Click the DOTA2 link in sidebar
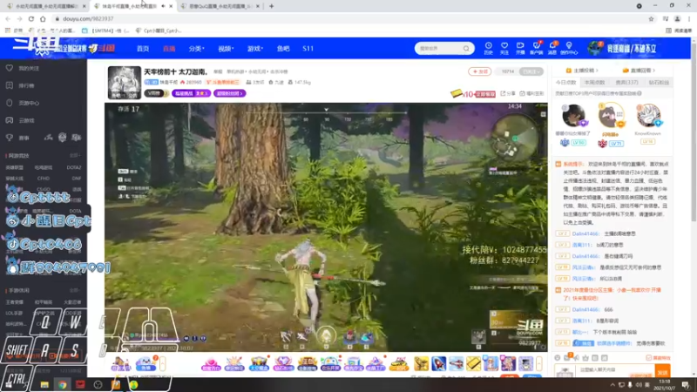Screen dimensions: 697x392 pos(74,167)
